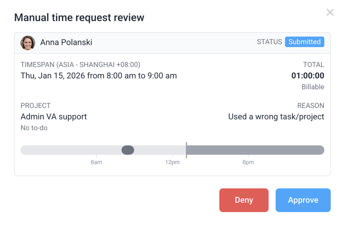
Task: Click the 8–9 am time block on timeline
Action: coord(128,150)
